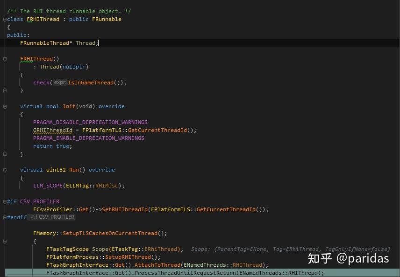Click the expr inlay hint before IsInGameThread
This screenshot has width=400, height=277.
click(60, 83)
